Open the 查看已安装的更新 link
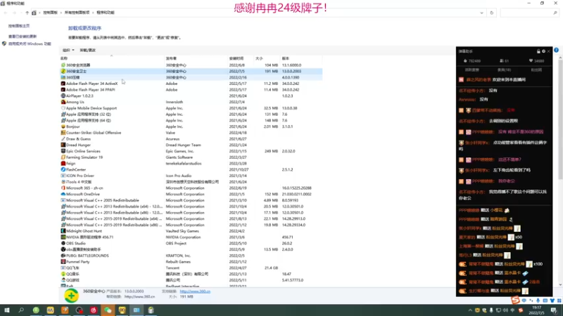 coord(23,37)
